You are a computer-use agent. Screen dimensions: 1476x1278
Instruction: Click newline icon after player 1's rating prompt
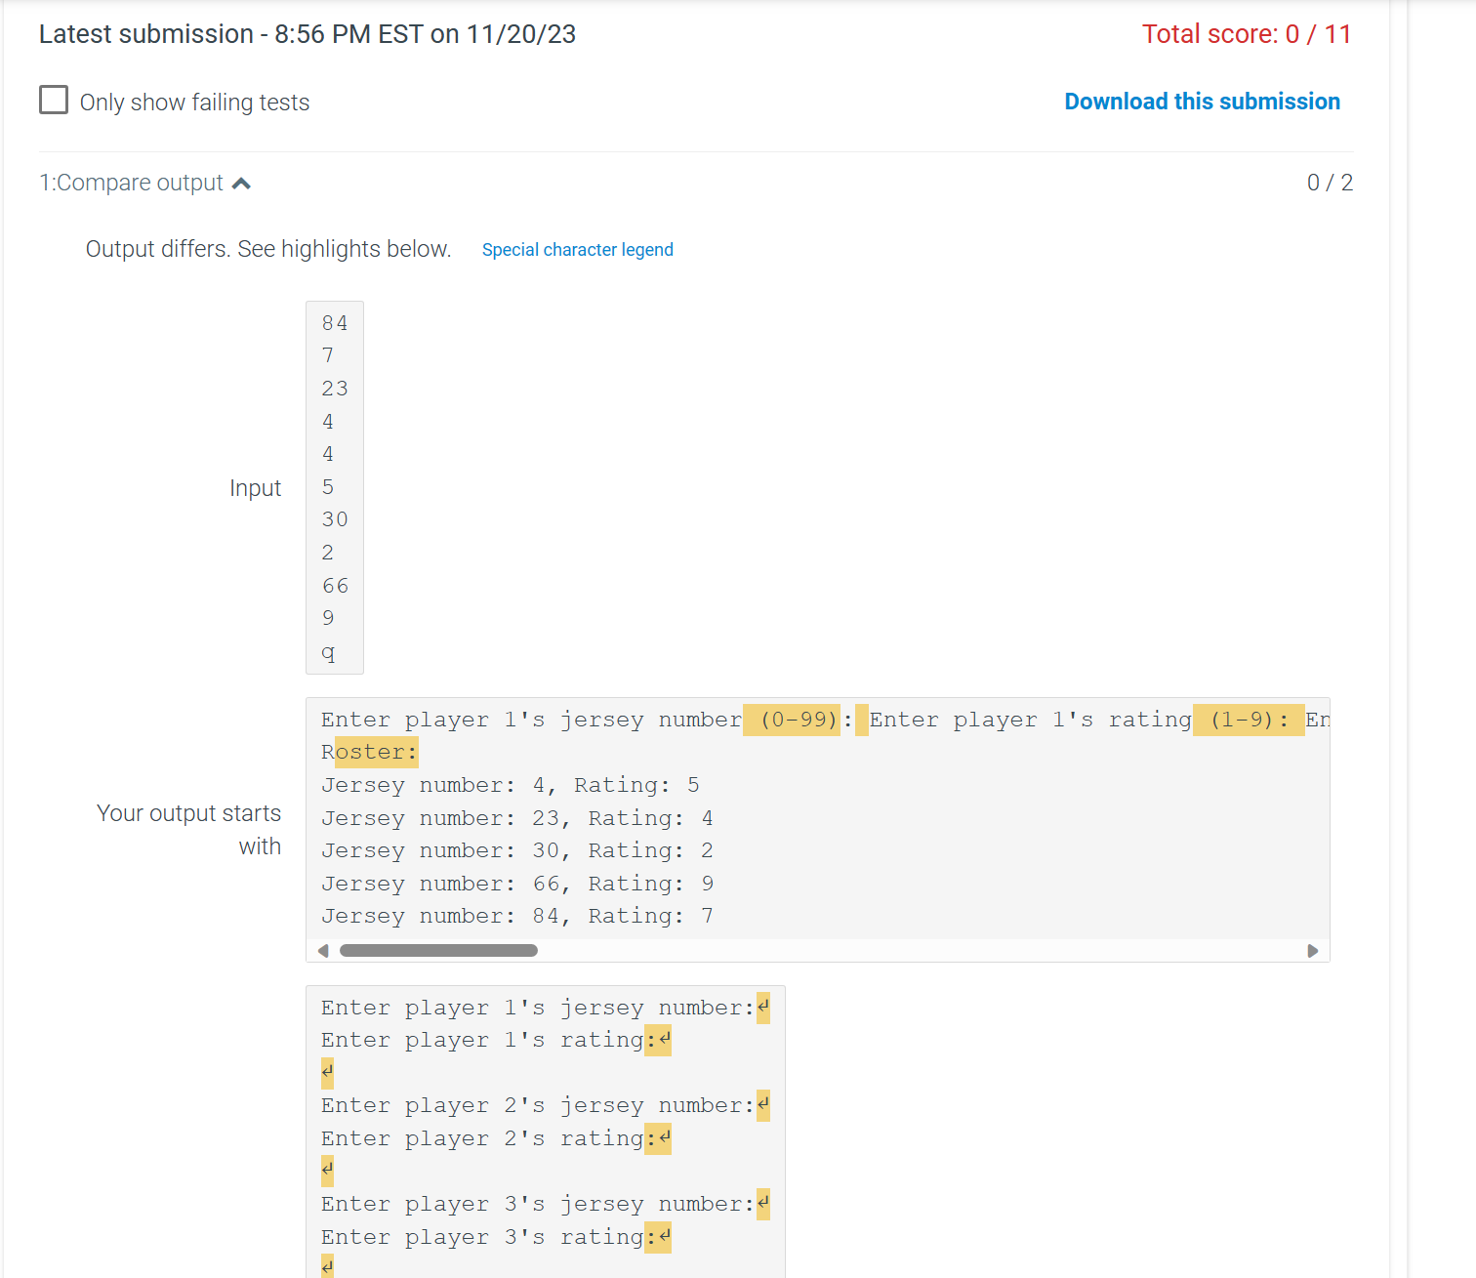click(x=667, y=1040)
